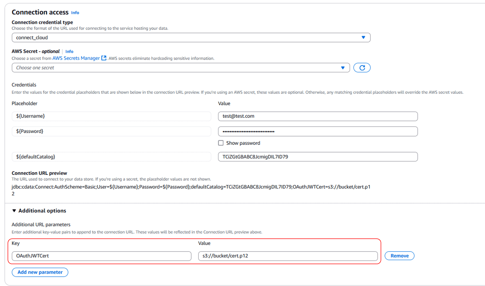Click the AWS Secrets Manager link
This screenshot has height=286, width=485.
point(76,58)
